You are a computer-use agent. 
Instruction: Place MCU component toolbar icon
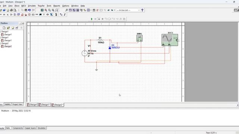click(56, 15)
